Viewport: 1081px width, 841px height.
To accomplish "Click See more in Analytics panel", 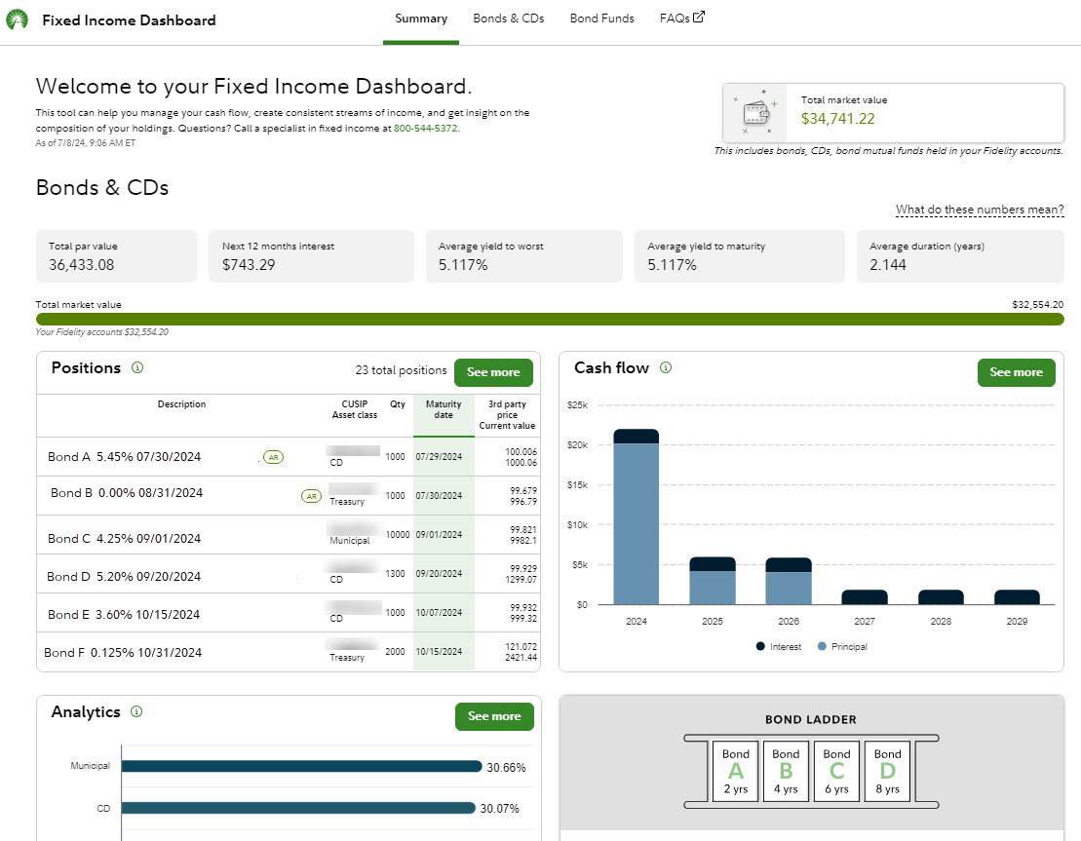I will [494, 716].
